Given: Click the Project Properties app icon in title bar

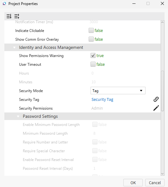Looking at the screenshot, I should point(4,4).
